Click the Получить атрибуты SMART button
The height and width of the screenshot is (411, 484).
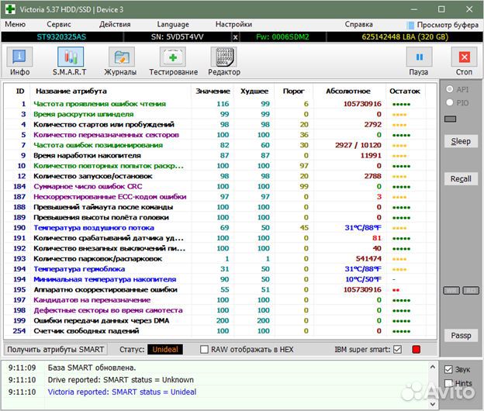coord(56,350)
